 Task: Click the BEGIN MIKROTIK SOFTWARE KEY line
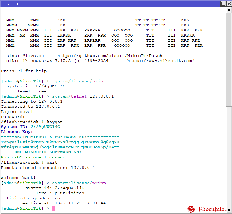click(60, 137)
